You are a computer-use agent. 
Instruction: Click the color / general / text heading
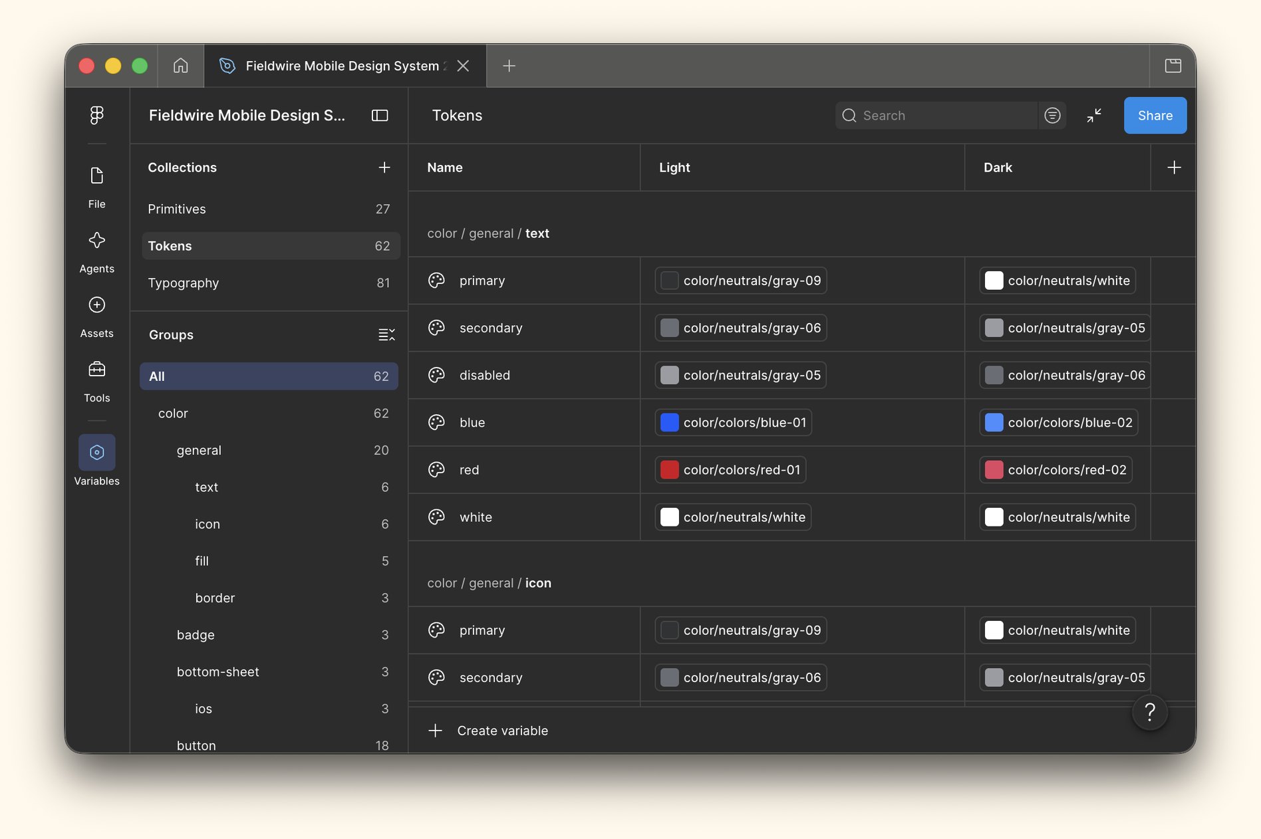point(488,233)
